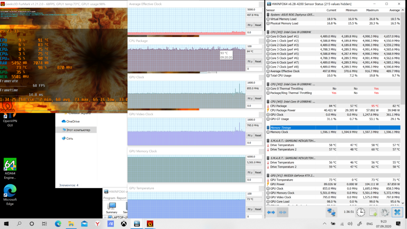Click the HWiNFO icon in the taskbar
The image size is (407, 229).
coord(137,223)
